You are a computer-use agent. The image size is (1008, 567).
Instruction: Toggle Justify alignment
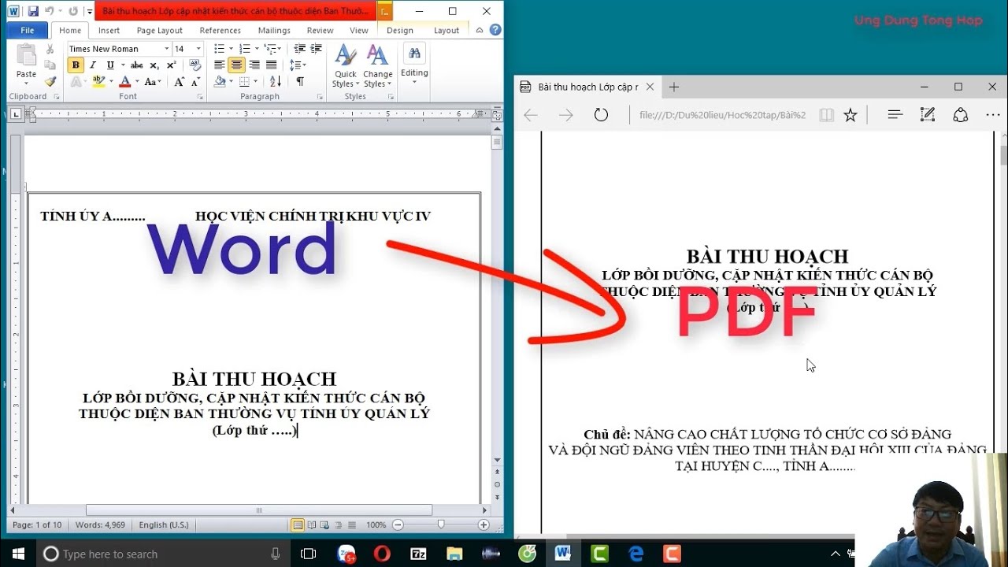271,65
